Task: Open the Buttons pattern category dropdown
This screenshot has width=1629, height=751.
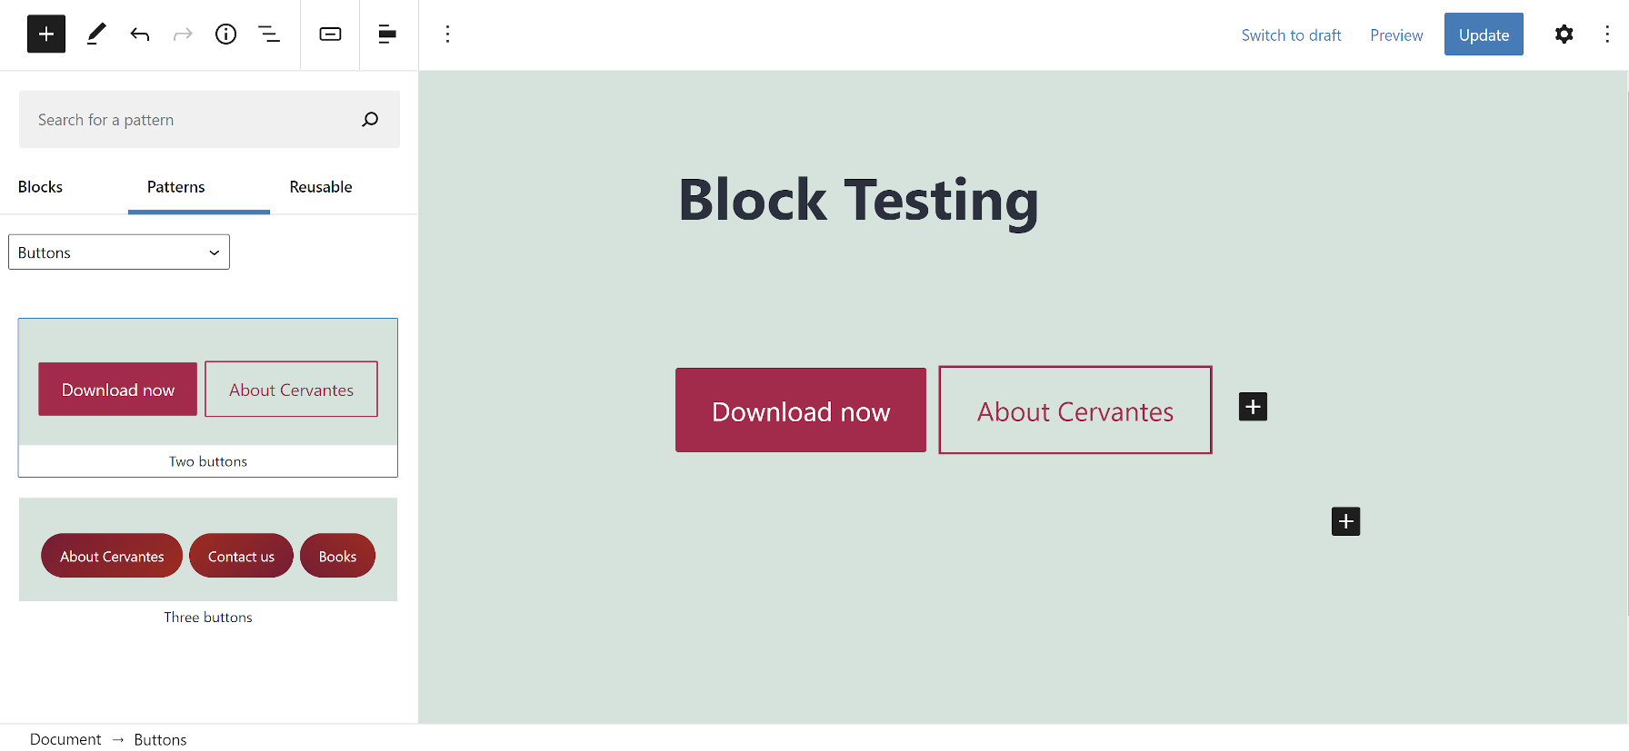Action: tap(118, 252)
